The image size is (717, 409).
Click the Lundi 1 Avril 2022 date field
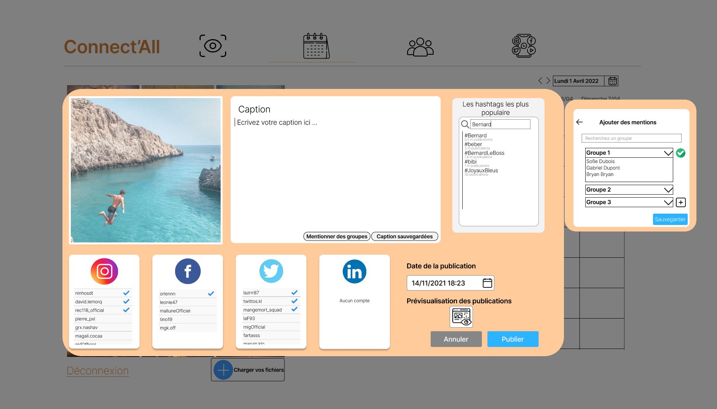pos(578,81)
